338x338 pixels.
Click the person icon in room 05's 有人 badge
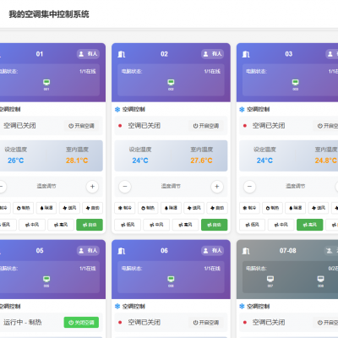[81, 250]
